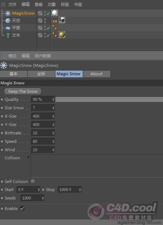The width and height of the screenshot is (163, 225).
Task: Click the empty Collison object list box
Action: click(97, 166)
